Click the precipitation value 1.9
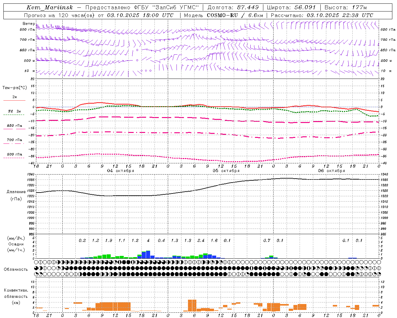The image size is (397, 318). pyautogui.click(x=109, y=241)
